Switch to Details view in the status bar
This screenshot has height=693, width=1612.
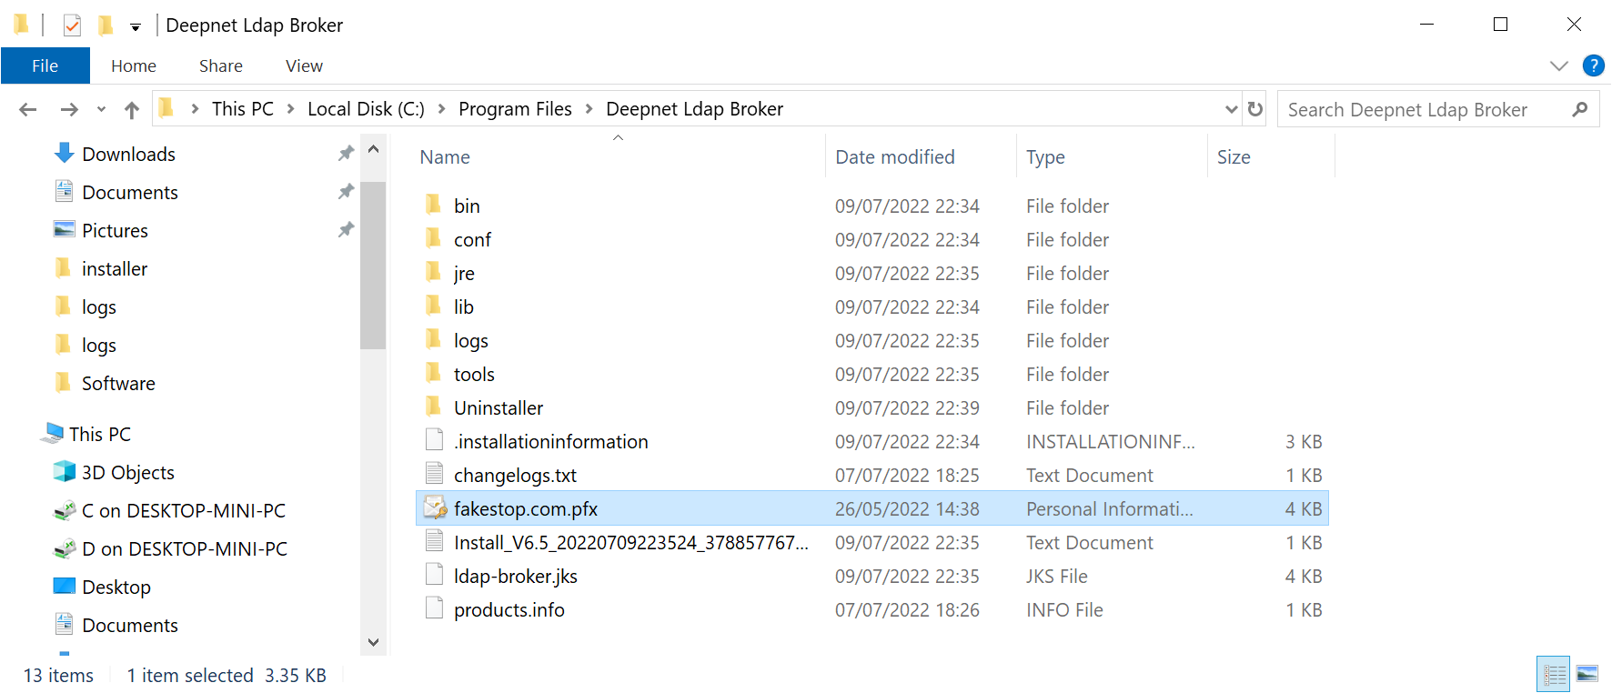click(1554, 674)
